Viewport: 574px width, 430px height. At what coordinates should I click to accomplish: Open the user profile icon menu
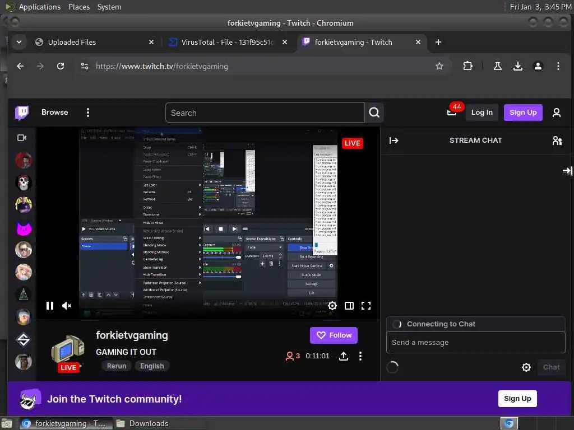[557, 113]
